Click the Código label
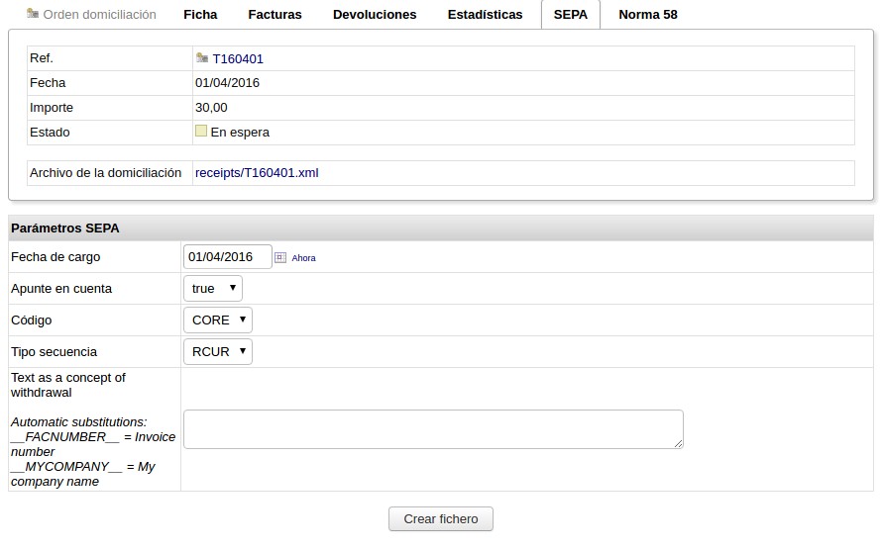This screenshot has width=881, height=550. (x=32, y=321)
